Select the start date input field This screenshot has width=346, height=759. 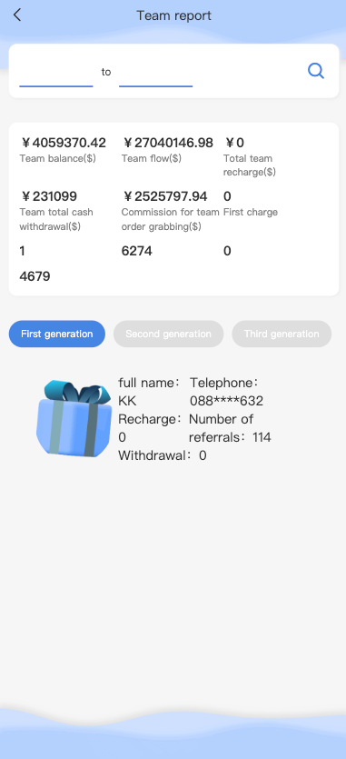coord(56,74)
